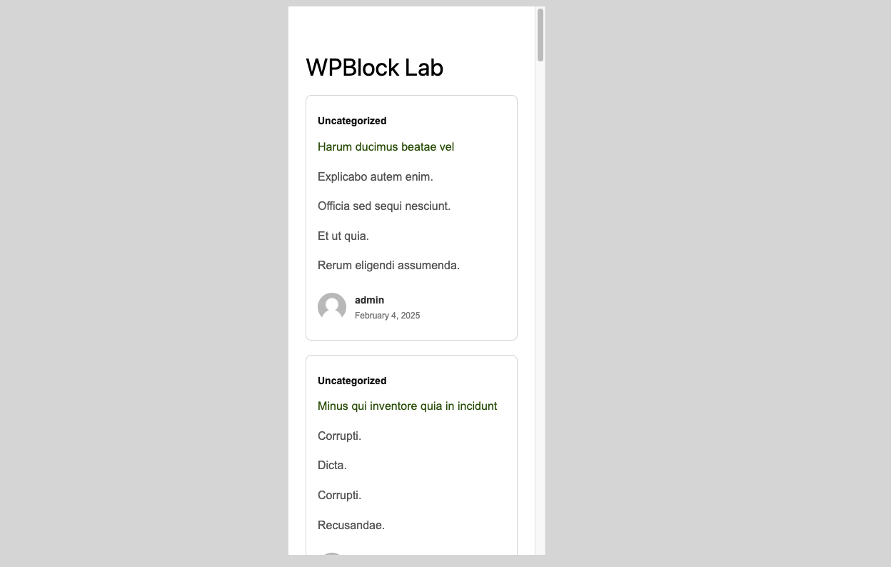891x567 pixels.
Task: Click the second Corrupti. line above Recusandae.
Action: point(339,496)
